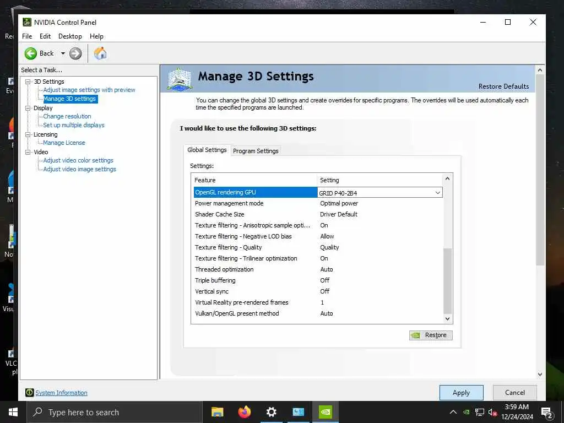Open the Desktop menu
This screenshot has width=564, height=423.
coord(70,36)
